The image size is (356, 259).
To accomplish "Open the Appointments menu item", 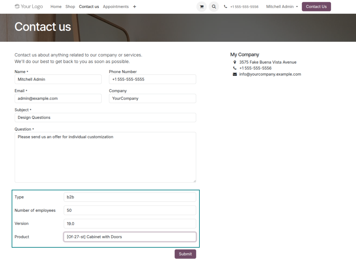I will tap(116, 7).
